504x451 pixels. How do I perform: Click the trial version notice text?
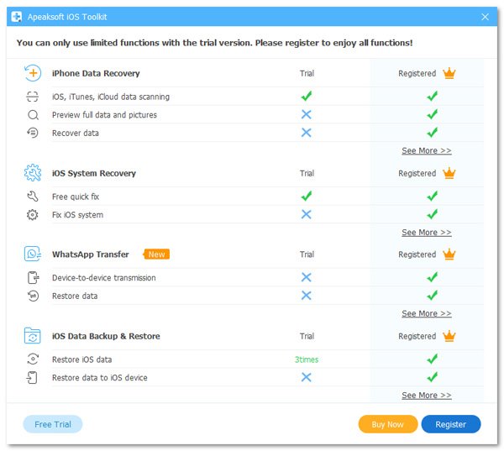pyautogui.click(x=215, y=43)
